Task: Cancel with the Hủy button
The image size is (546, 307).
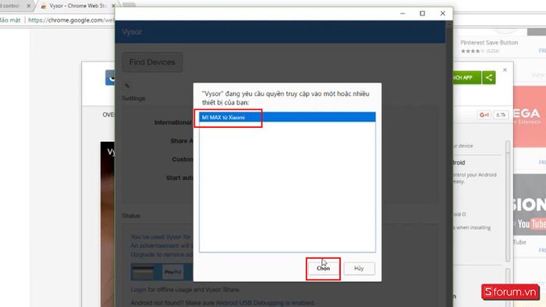Action: click(359, 268)
